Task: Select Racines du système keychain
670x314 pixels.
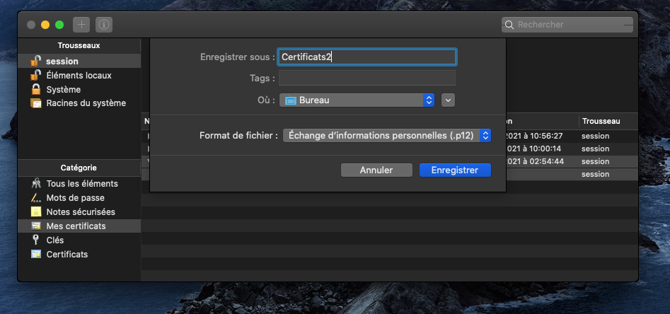Action: pyautogui.click(x=79, y=103)
